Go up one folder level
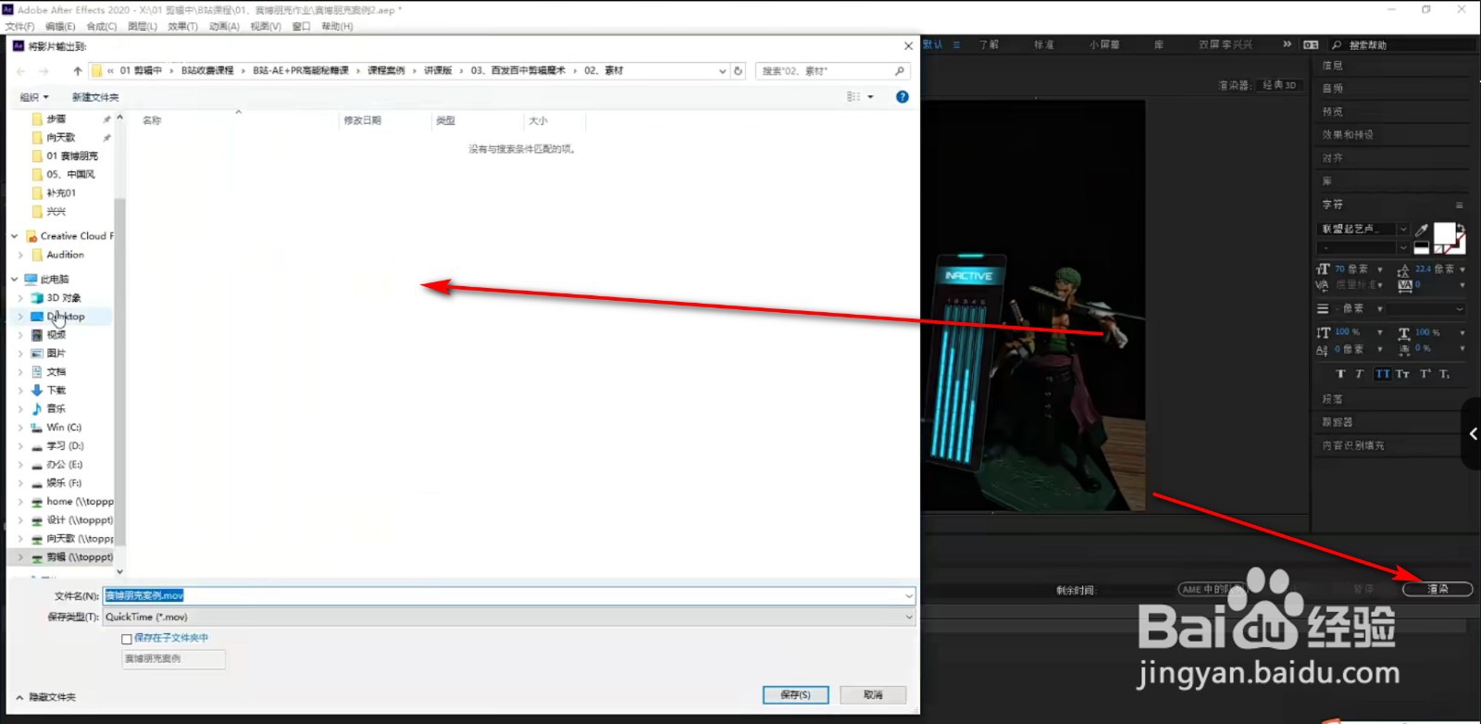This screenshot has height=724, width=1481. [x=78, y=71]
